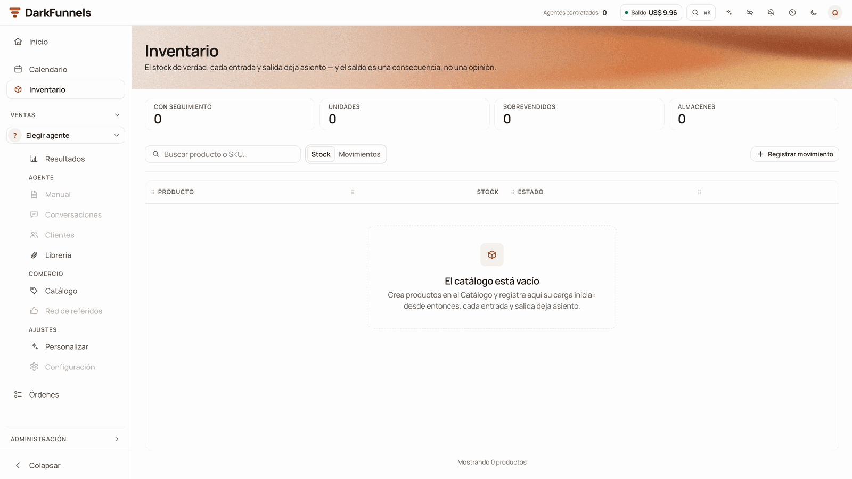Click the Conversaciones chat icon

pos(34,215)
